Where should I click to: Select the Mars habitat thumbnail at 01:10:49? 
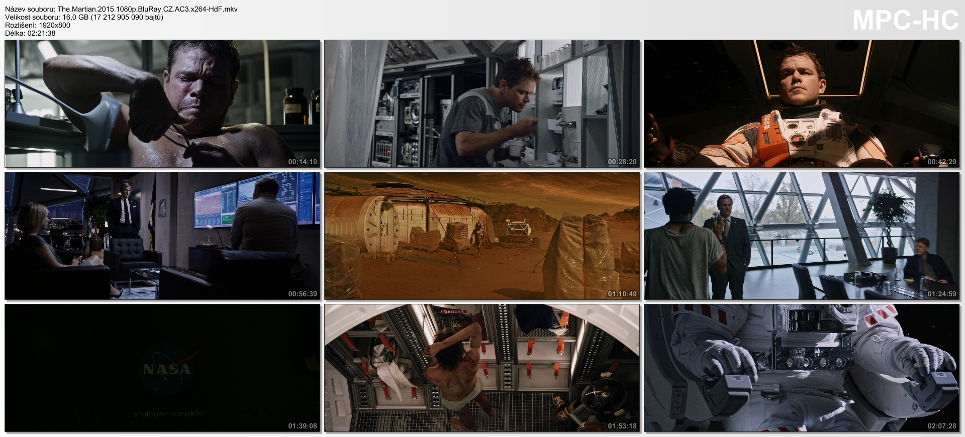coord(482,236)
